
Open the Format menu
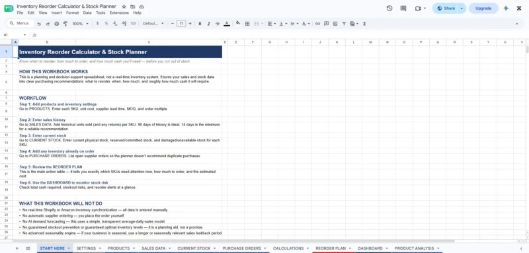click(x=72, y=13)
